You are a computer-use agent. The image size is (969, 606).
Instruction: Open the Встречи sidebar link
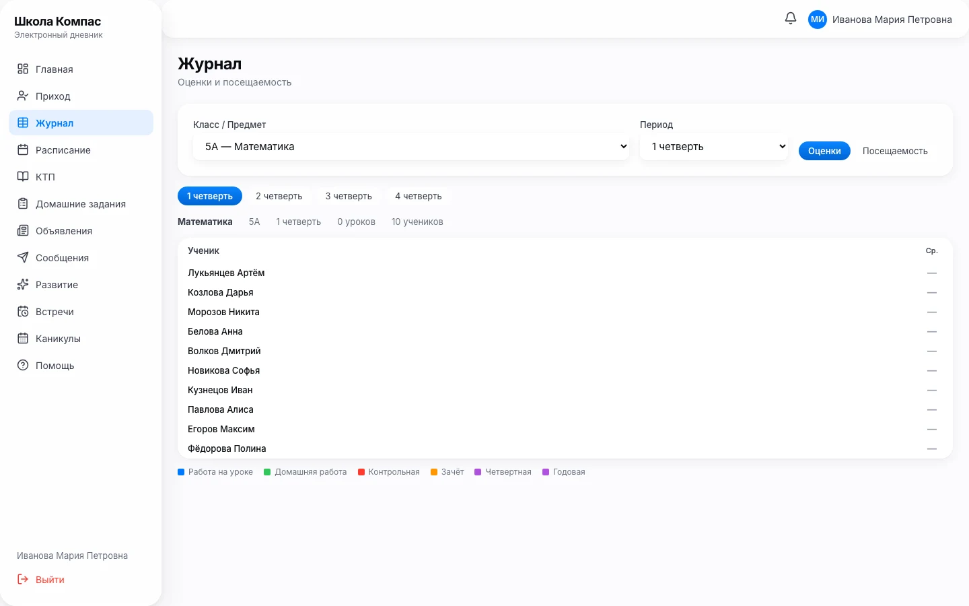click(81, 311)
